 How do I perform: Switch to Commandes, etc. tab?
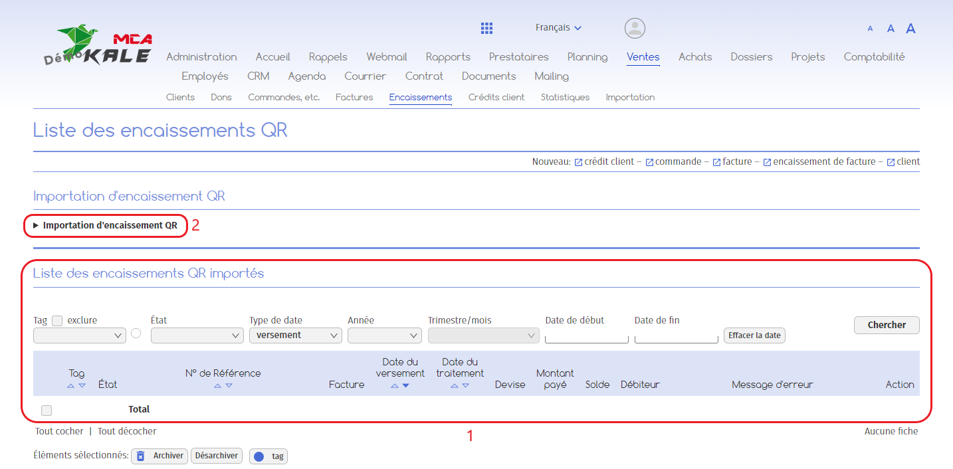tap(284, 98)
